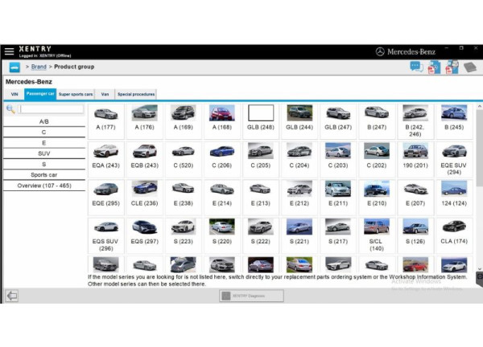Click the PDF print icon with printer
Viewport: 483px width, 347px height.
(452, 67)
